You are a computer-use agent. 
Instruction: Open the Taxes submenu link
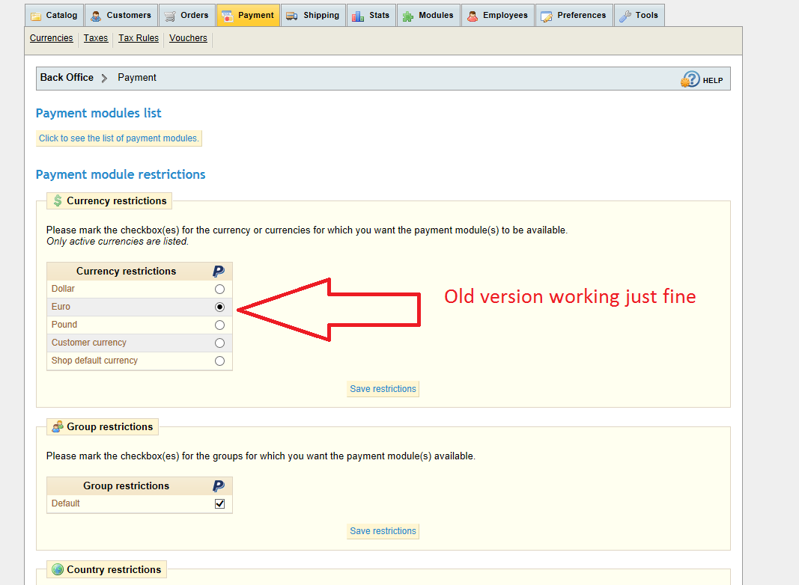tap(96, 38)
